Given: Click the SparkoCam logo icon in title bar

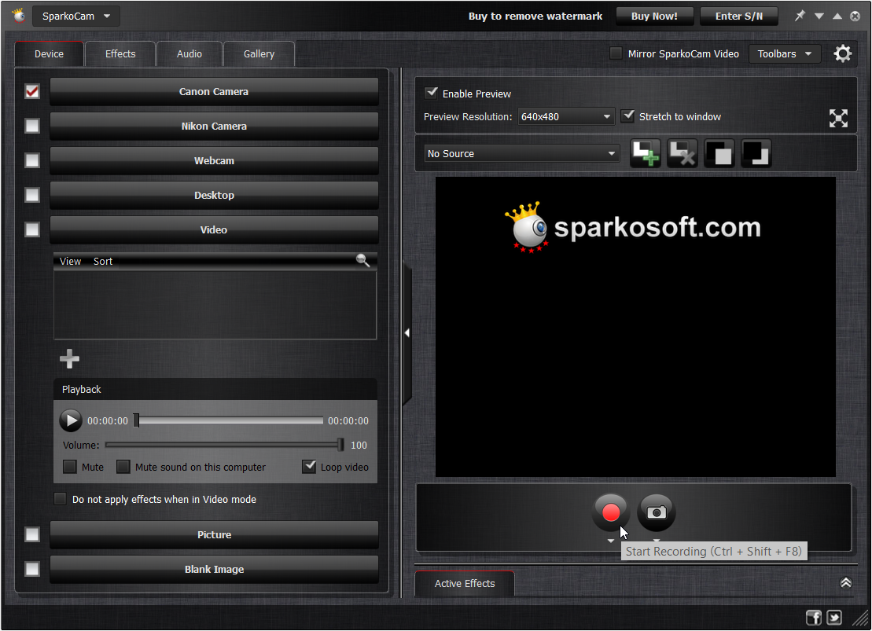Looking at the screenshot, I should 19,16.
